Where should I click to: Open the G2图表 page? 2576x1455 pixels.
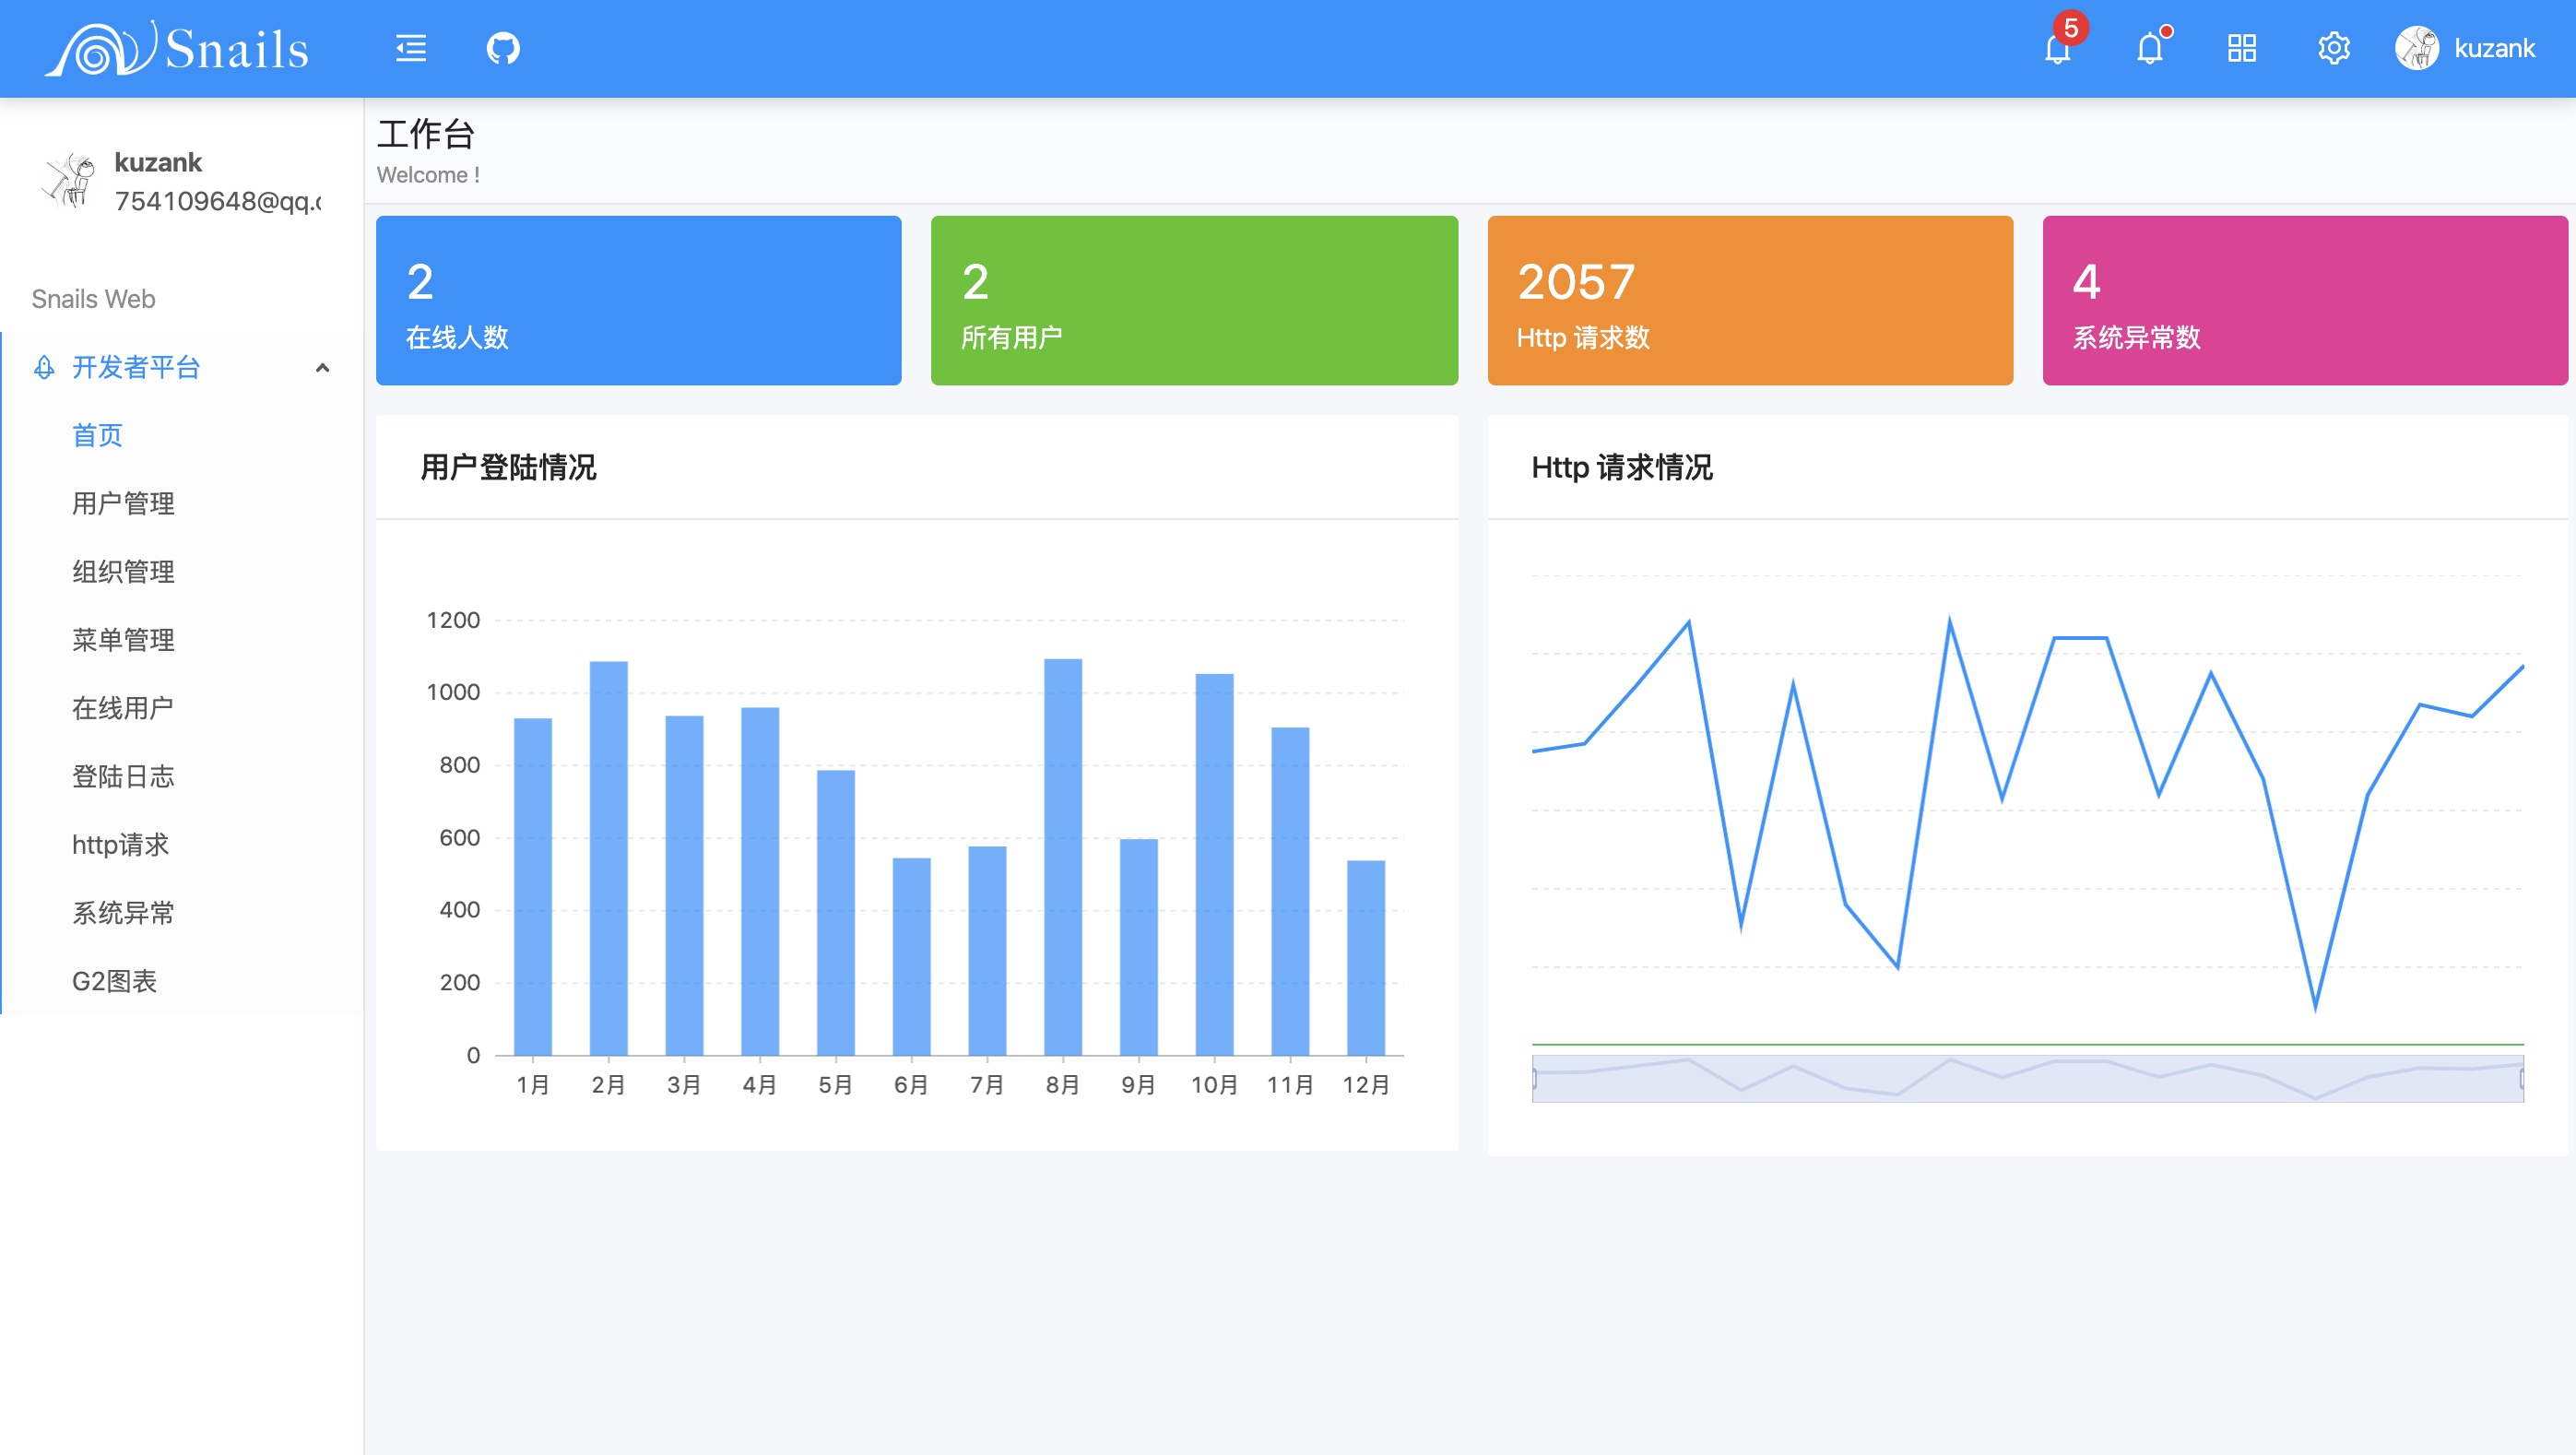(x=114, y=981)
